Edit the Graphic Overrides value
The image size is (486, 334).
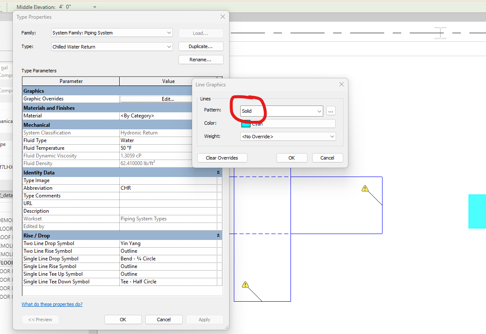point(168,98)
